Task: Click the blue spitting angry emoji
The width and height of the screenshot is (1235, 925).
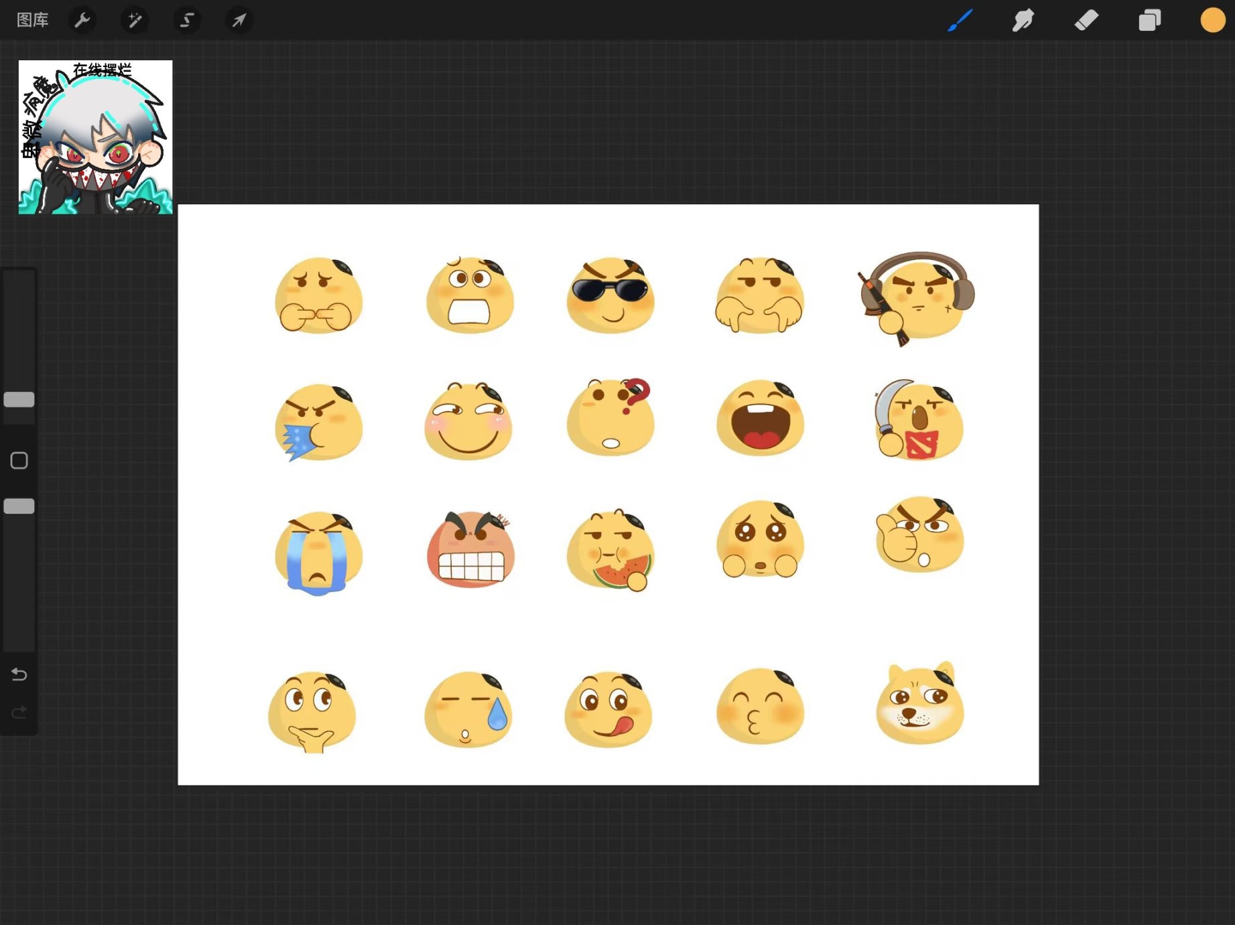Action: (318, 422)
